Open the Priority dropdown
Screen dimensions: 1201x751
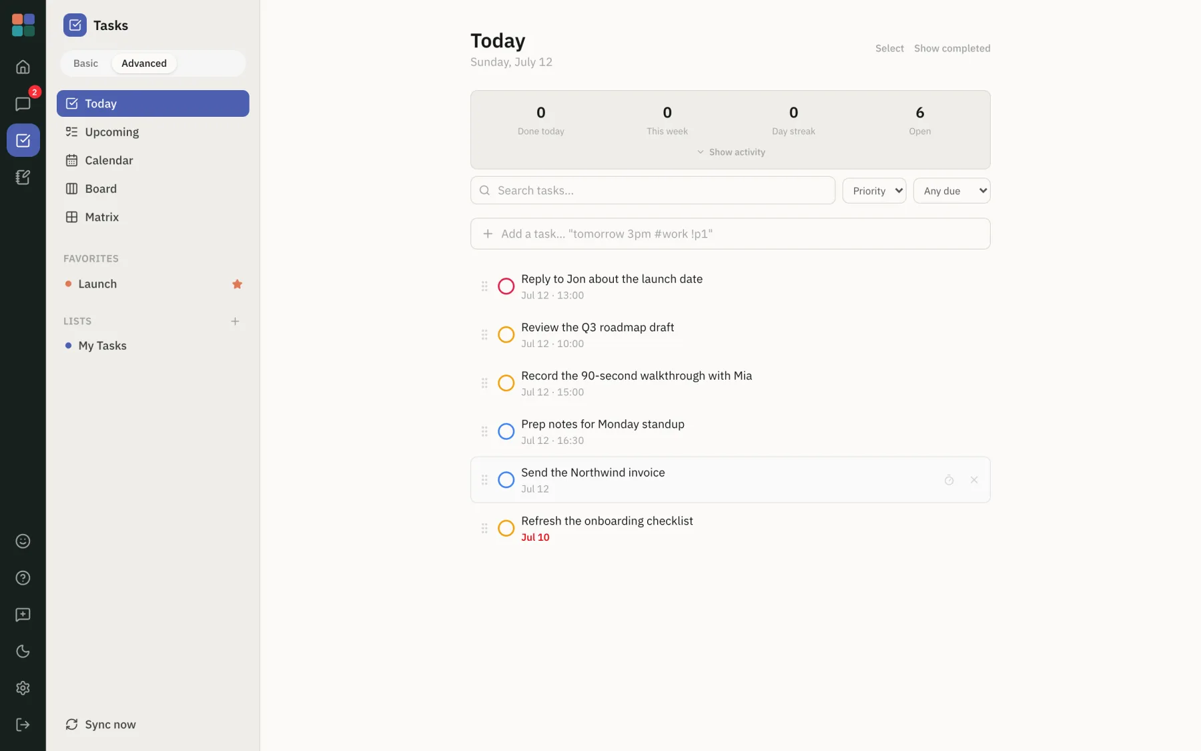pyautogui.click(x=874, y=191)
